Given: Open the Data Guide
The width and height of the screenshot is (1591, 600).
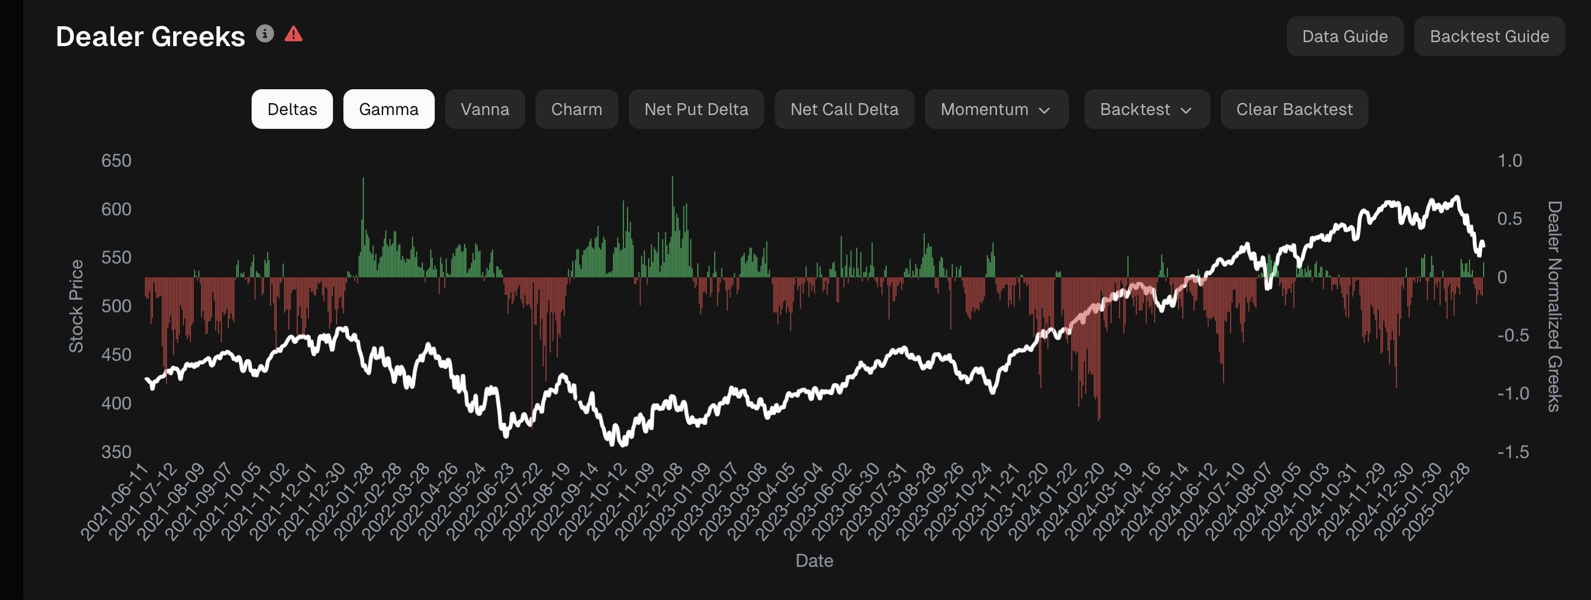Looking at the screenshot, I should (1344, 36).
